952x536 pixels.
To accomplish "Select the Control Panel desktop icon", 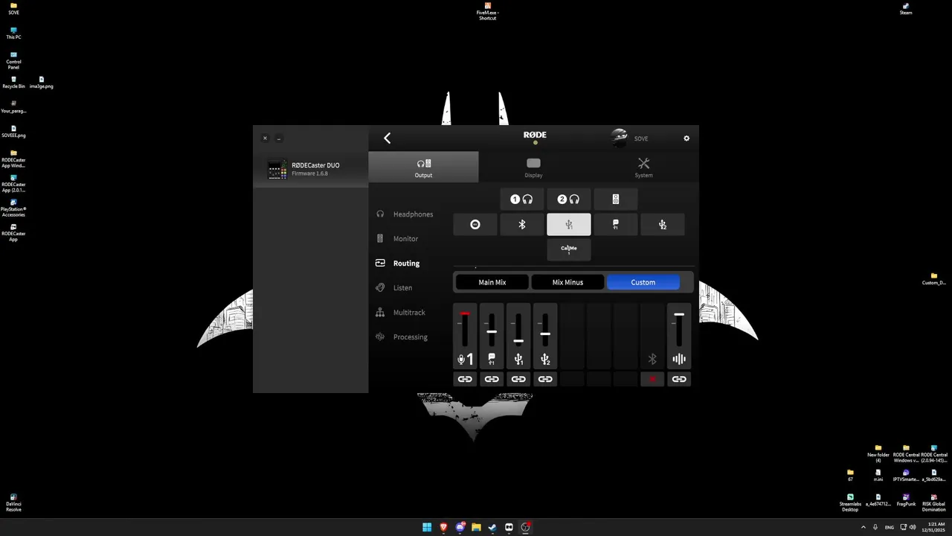I will click(x=13, y=60).
